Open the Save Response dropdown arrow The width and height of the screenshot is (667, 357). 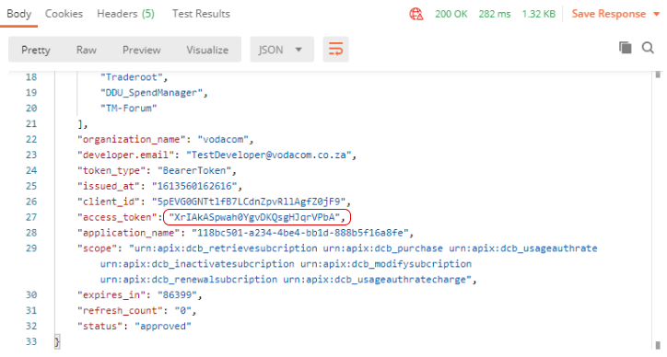(656, 14)
